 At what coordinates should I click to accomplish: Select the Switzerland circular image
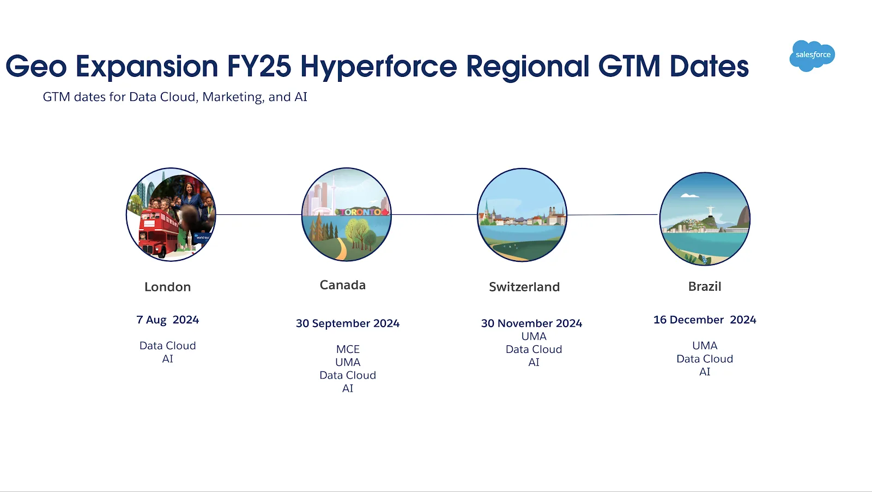pyautogui.click(x=522, y=215)
